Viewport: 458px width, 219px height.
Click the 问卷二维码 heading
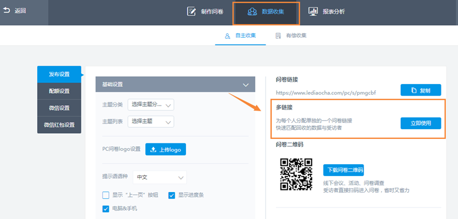click(290, 145)
